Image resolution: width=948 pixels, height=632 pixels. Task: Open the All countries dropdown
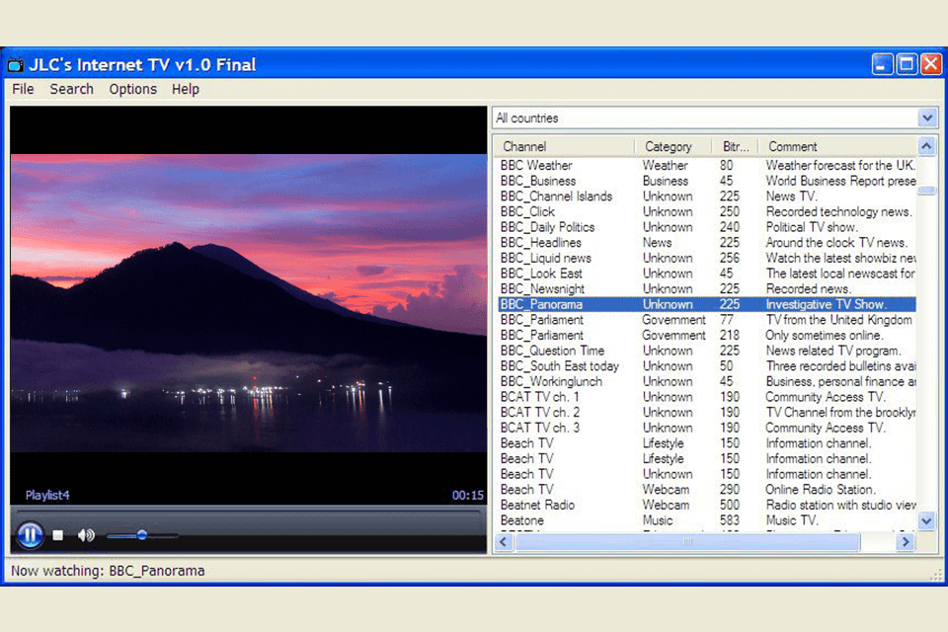[x=926, y=117]
